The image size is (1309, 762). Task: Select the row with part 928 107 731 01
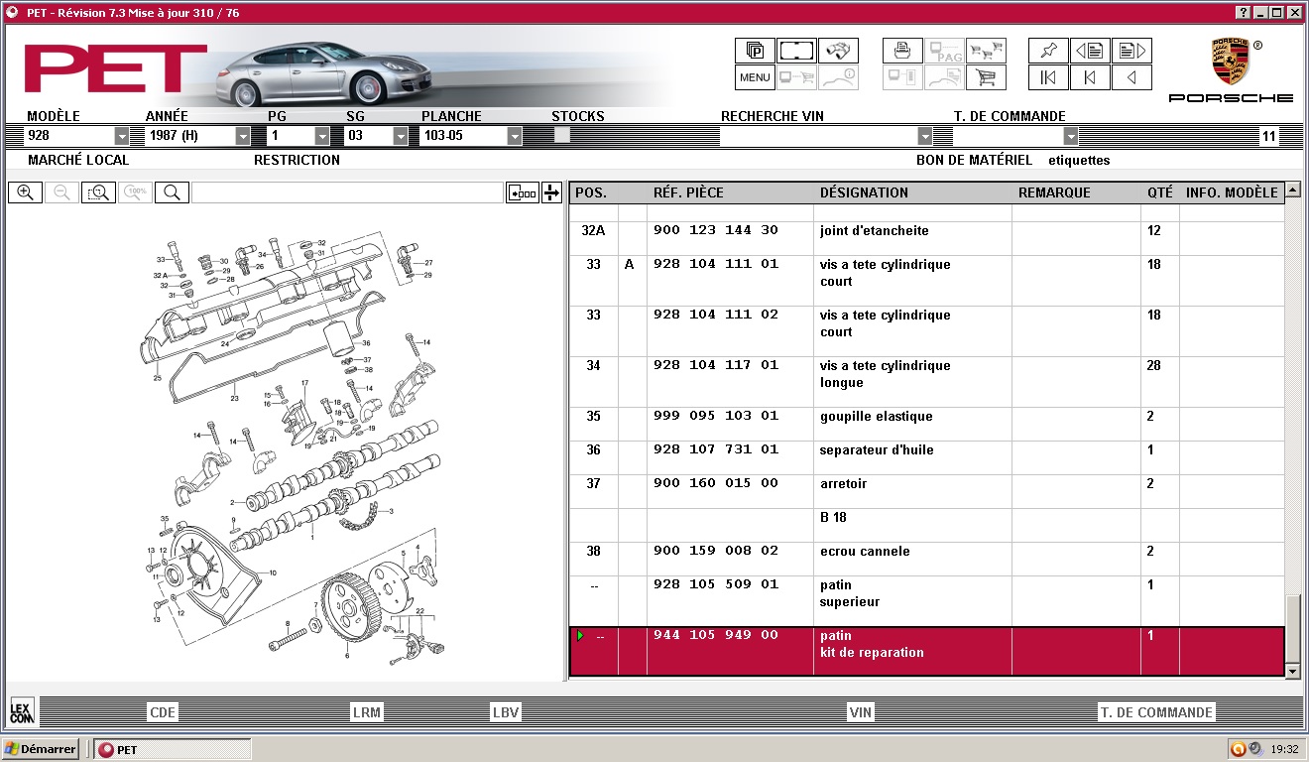click(x=926, y=458)
